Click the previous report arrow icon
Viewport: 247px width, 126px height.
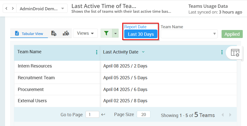6,8
